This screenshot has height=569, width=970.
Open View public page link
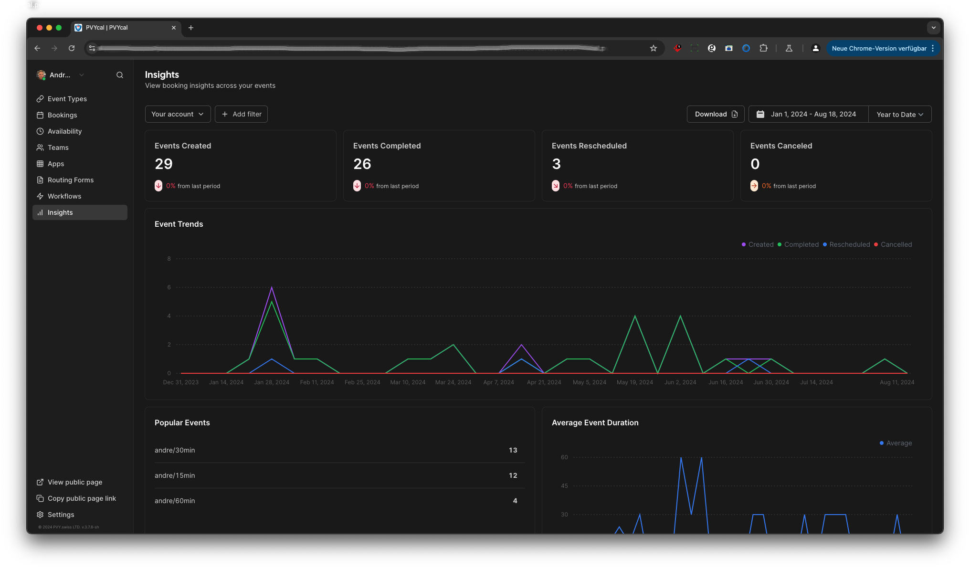(x=80, y=482)
